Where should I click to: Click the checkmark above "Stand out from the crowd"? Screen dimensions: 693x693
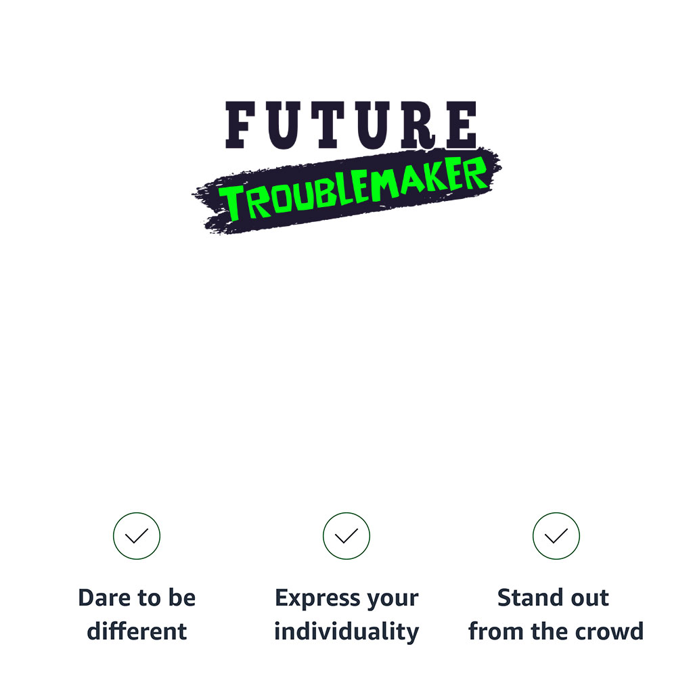(x=556, y=536)
